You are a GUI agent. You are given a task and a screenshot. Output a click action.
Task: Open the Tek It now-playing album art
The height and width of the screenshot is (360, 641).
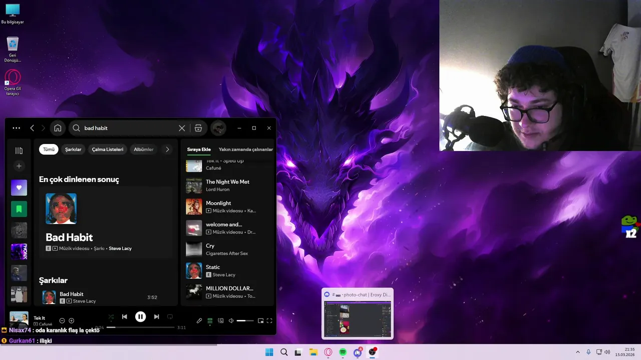point(19,319)
